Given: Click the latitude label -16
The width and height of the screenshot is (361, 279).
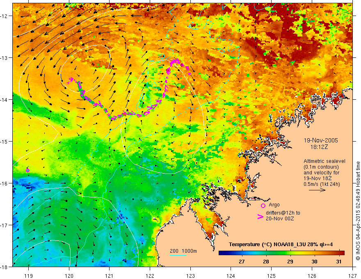Looking at the screenshot, I should (x=5, y=183).
